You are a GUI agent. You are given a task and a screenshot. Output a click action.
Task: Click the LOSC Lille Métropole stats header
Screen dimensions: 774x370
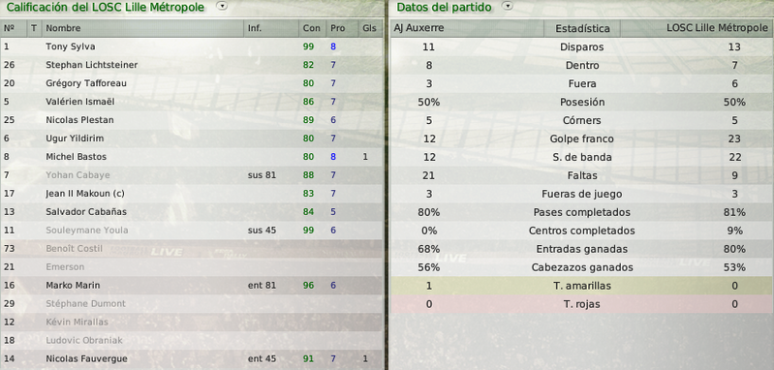[x=697, y=28]
